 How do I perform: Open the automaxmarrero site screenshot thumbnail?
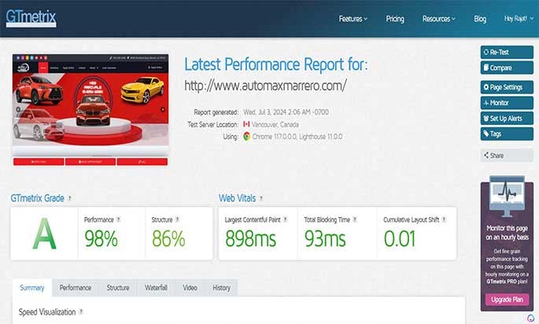(90, 109)
